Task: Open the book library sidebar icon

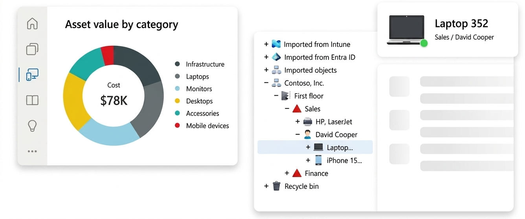Action: [x=32, y=100]
